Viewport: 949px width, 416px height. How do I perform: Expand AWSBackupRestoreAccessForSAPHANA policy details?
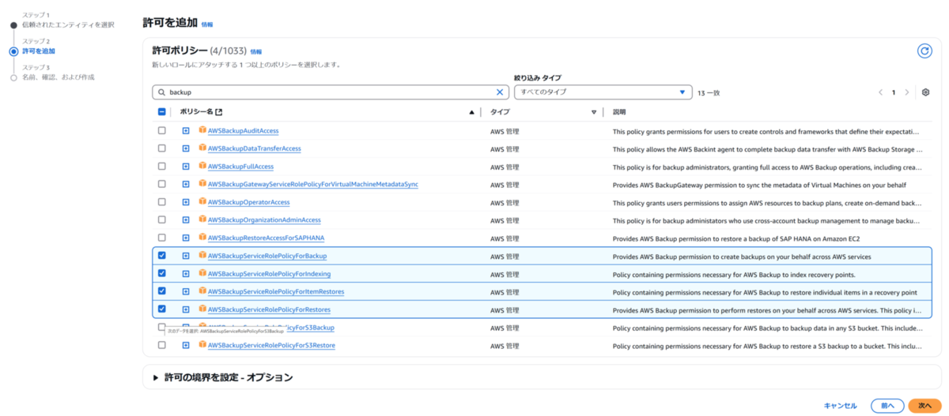point(186,238)
